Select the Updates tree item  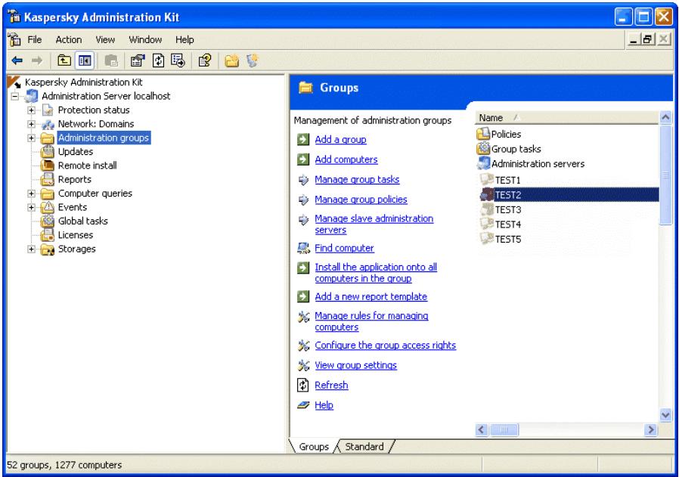pos(76,151)
